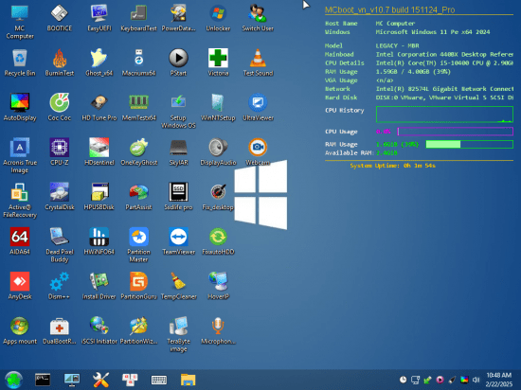Click the volume speaker tray icon
The width and height of the screenshot is (521, 390).
(476, 380)
